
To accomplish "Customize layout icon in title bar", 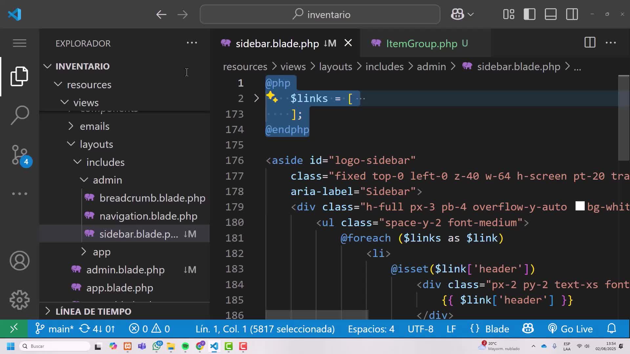I will pyautogui.click(x=509, y=14).
